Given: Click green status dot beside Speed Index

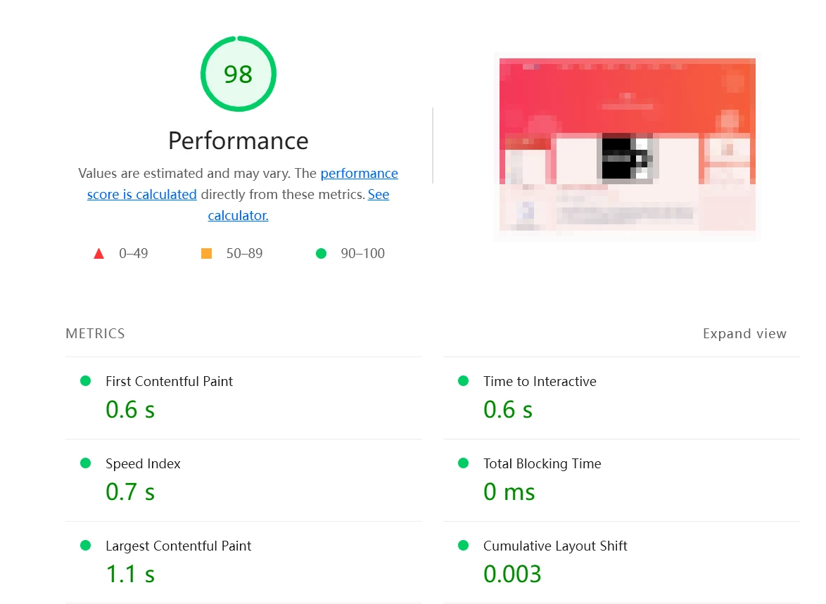Looking at the screenshot, I should (x=86, y=463).
